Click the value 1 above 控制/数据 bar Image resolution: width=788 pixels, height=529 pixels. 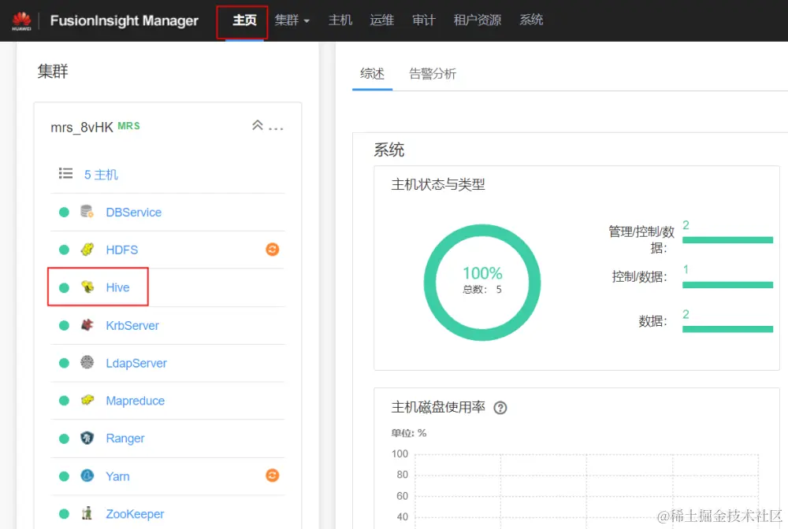[x=686, y=269]
